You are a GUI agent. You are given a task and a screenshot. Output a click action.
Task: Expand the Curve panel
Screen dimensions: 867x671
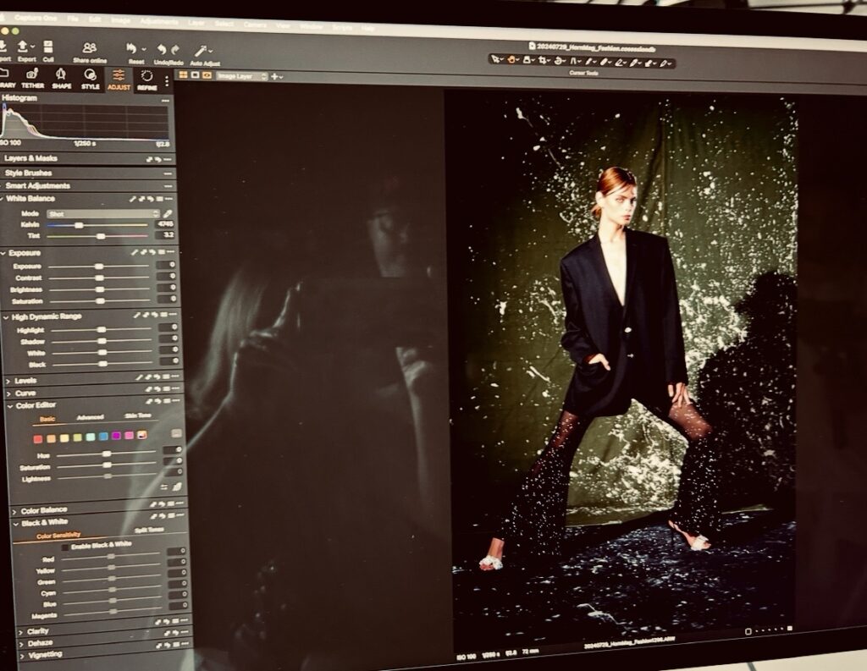coord(8,393)
